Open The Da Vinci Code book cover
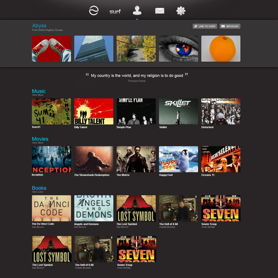Screen dimensions: 278x278 52,208
